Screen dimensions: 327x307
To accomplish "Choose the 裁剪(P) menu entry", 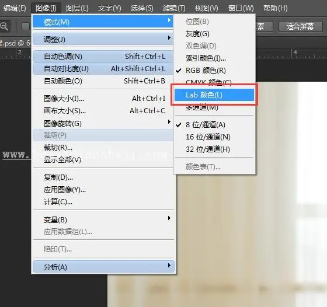I will tap(103, 135).
